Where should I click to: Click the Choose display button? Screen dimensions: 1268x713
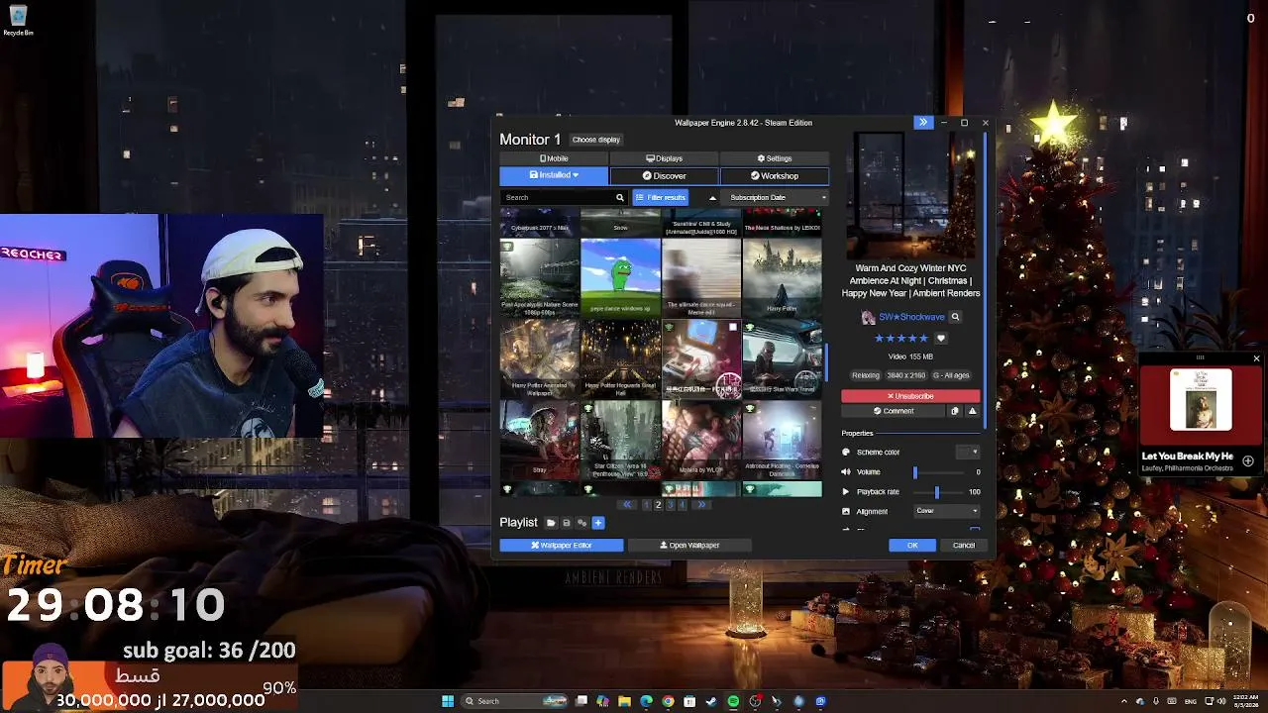[596, 140]
